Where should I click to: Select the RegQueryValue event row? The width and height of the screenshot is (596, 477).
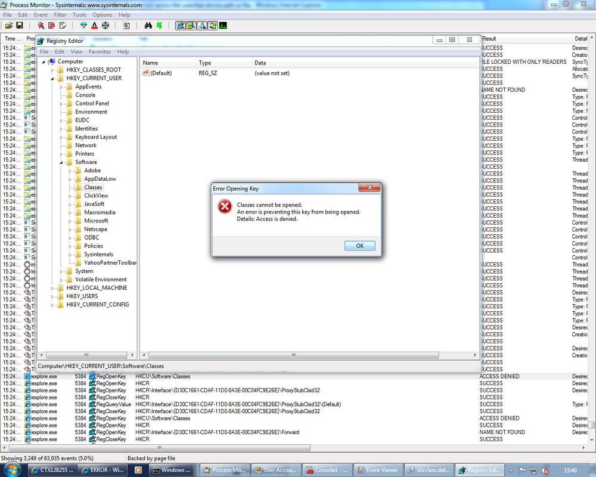293,404
